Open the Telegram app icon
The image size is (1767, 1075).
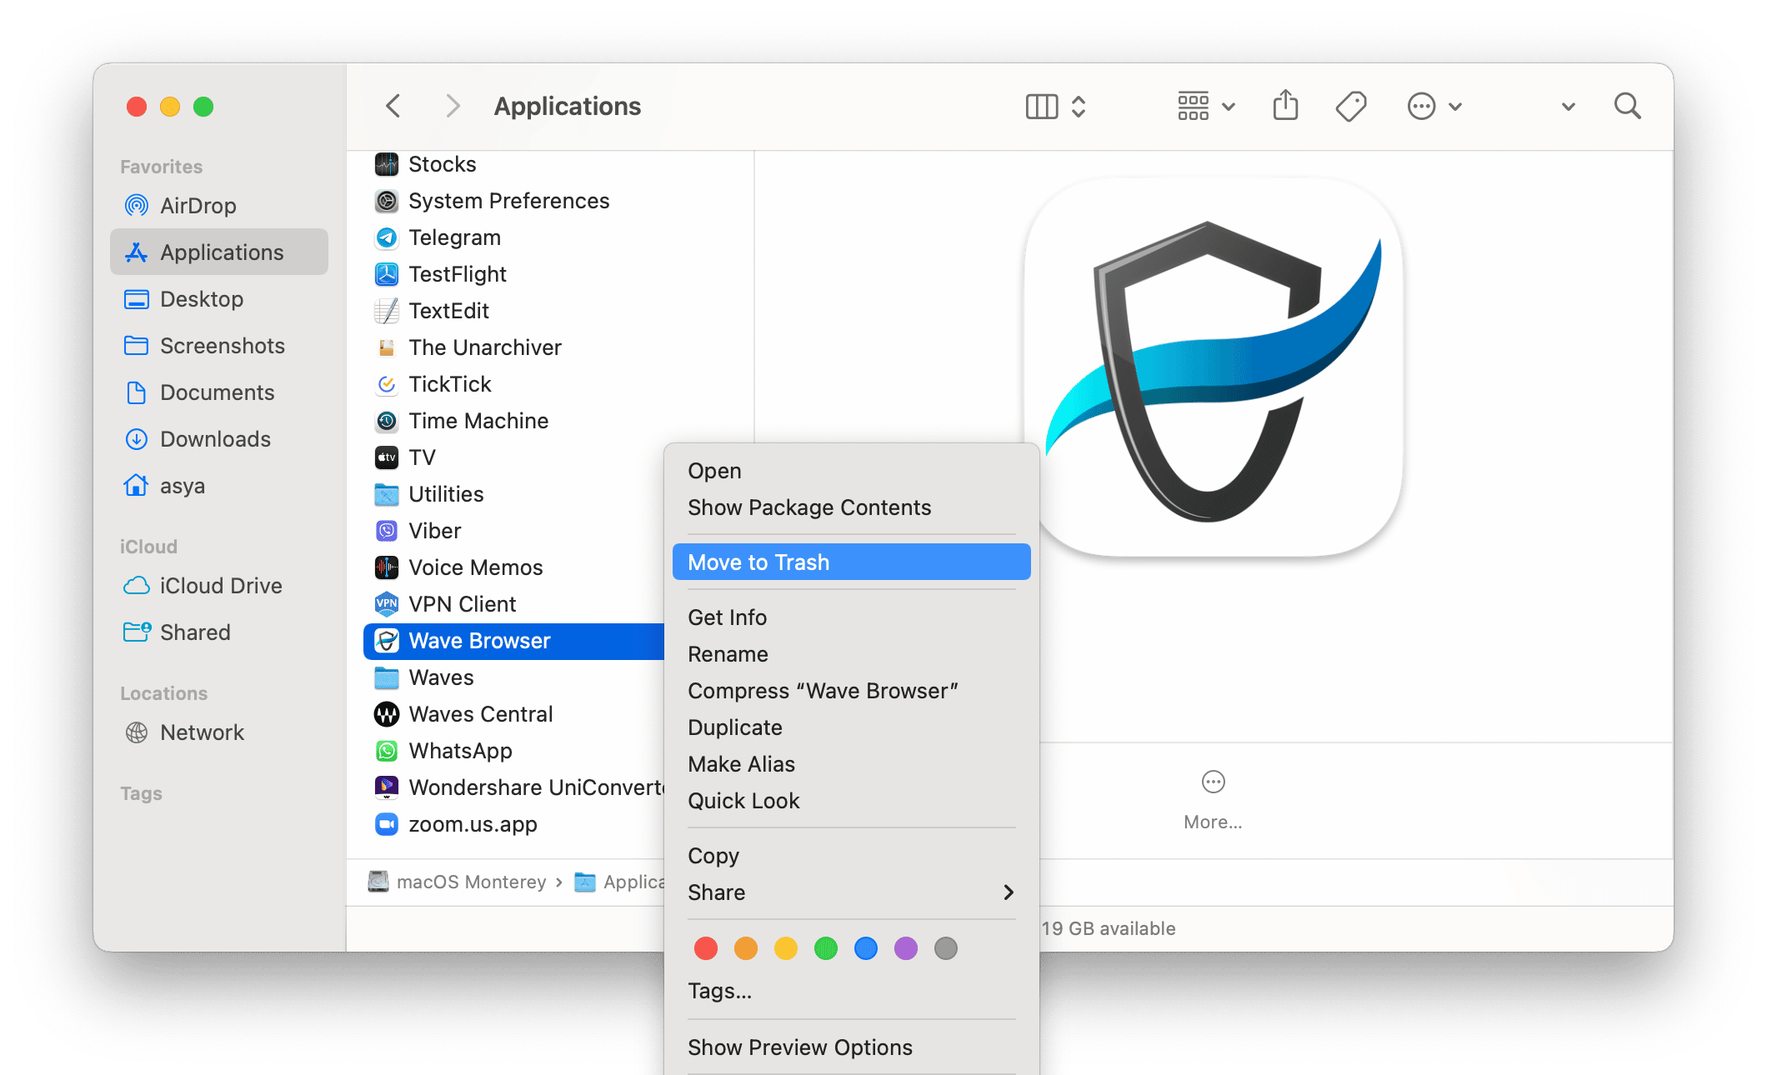pos(386,237)
